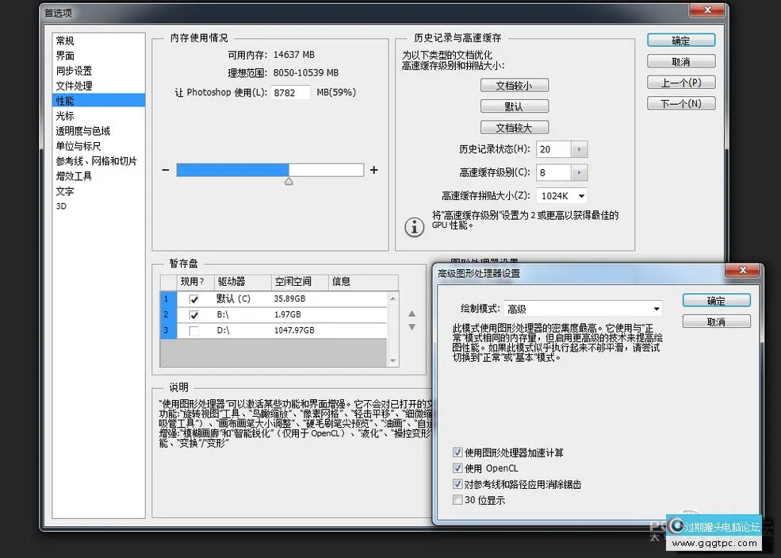
Task: Click scroll-up arrow in scratch disk list
Action: point(393,298)
